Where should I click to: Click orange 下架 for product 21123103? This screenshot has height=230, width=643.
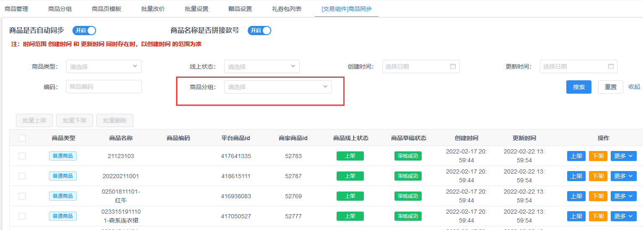(x=598, y=156)
